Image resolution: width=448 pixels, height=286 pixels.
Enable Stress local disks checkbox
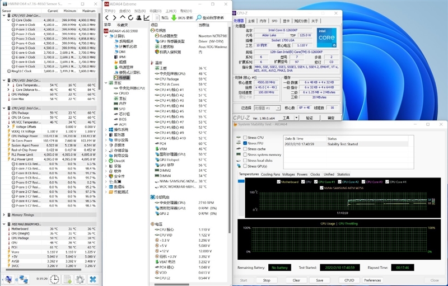[x=245, y=161]
